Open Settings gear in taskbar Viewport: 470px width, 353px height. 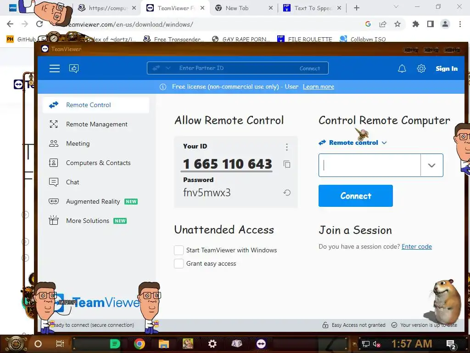pos(212,344)
